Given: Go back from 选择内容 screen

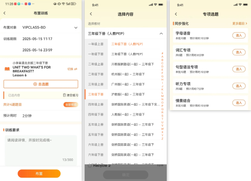Looking at the screenshot, I should click(91, 14).
